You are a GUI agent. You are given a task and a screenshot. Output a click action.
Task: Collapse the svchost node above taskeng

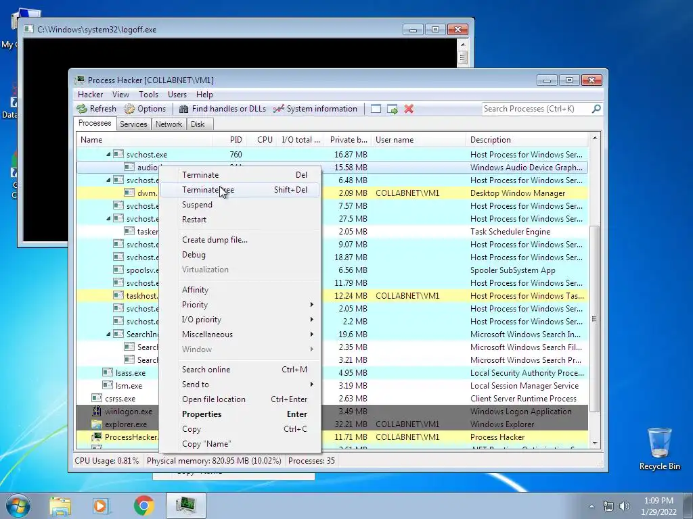pos(108,218)
